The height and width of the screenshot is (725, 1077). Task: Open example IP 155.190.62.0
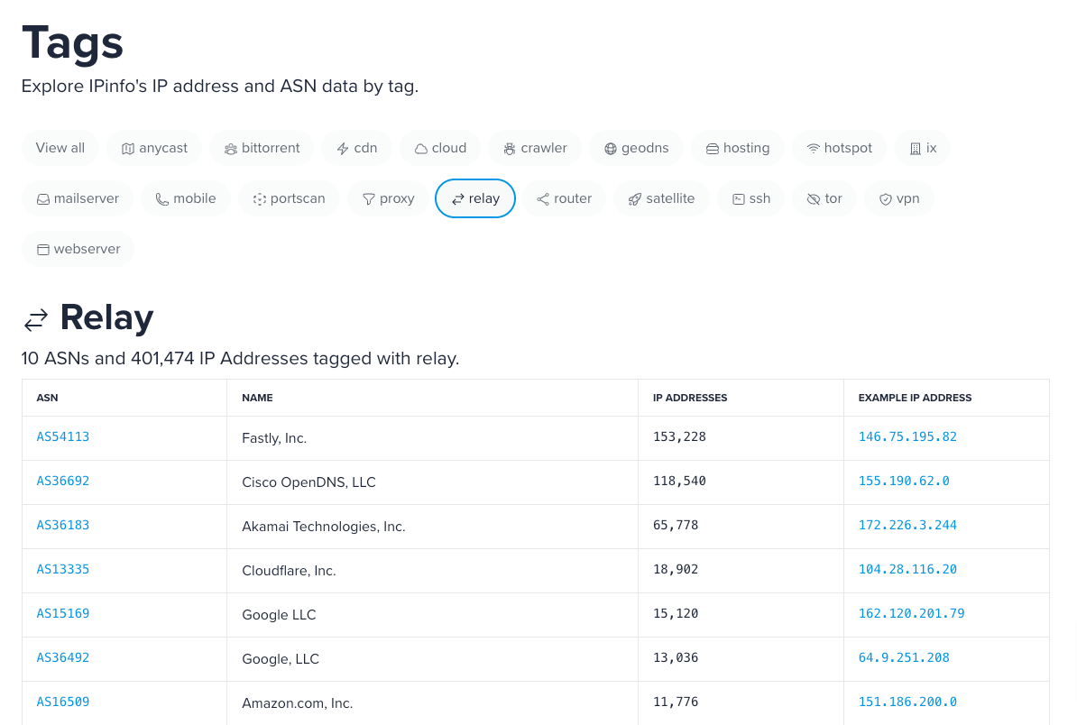(x=904, y=481)
